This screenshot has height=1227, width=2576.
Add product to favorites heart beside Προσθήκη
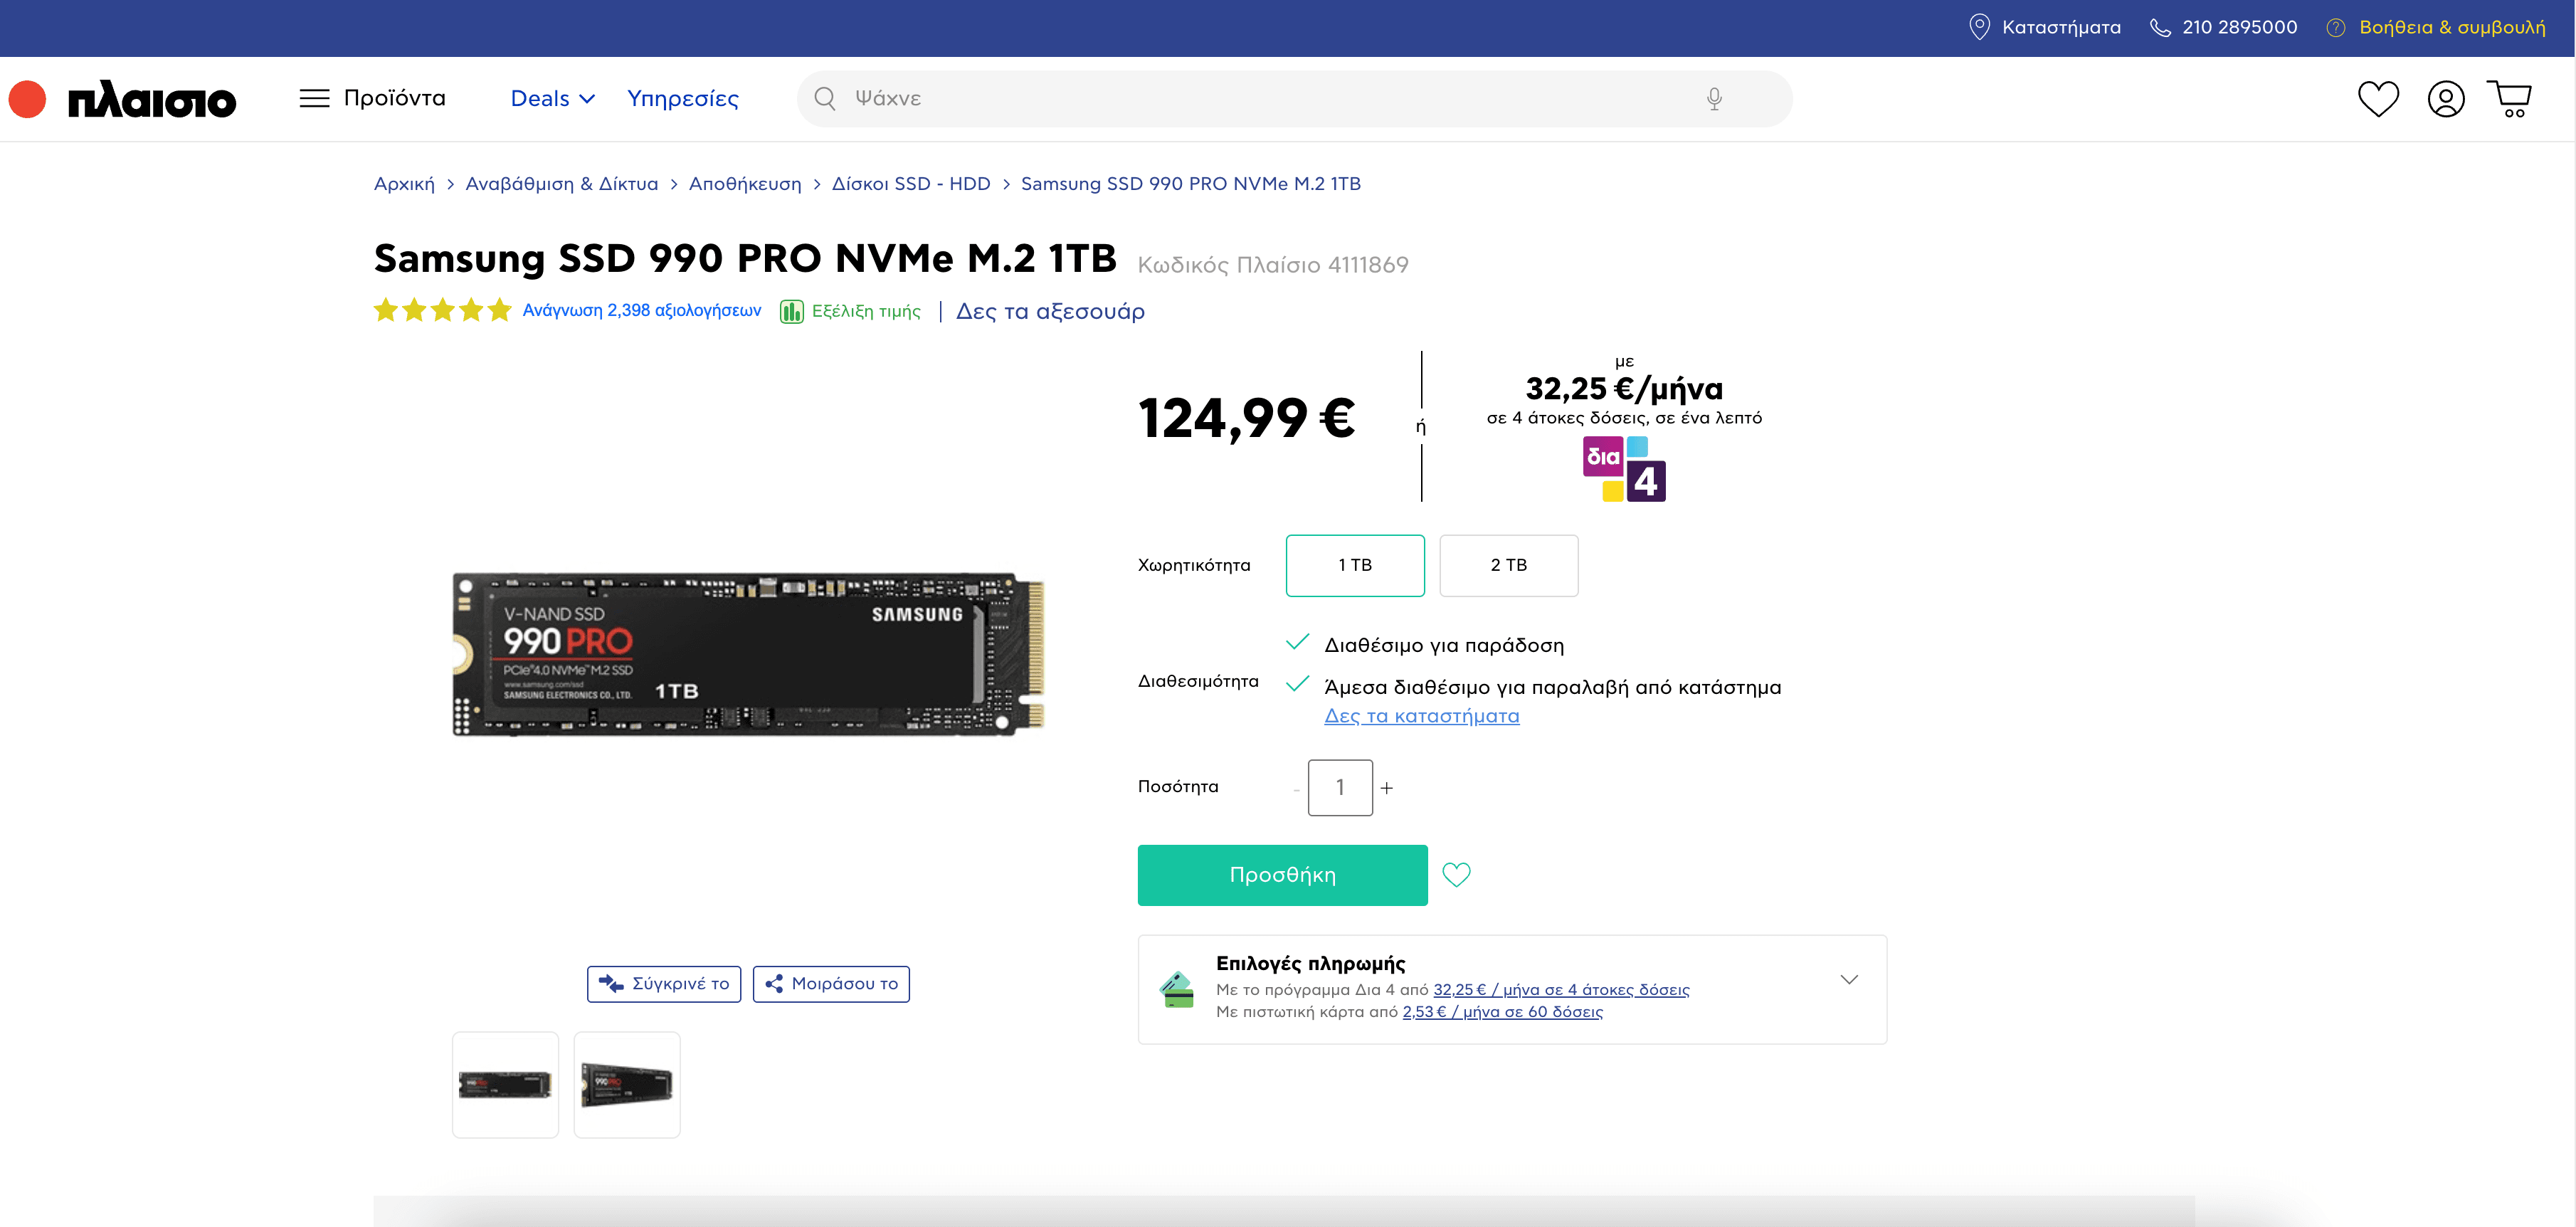[x=1456, y=875]
